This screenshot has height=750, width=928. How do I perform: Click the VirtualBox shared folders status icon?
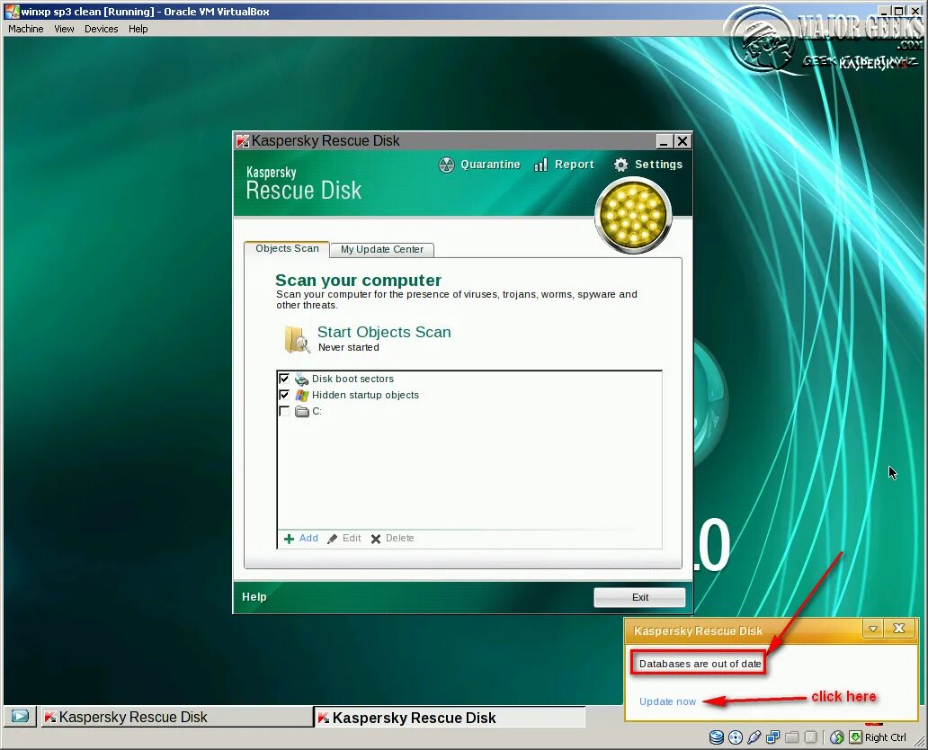click(x=792, y=737)
